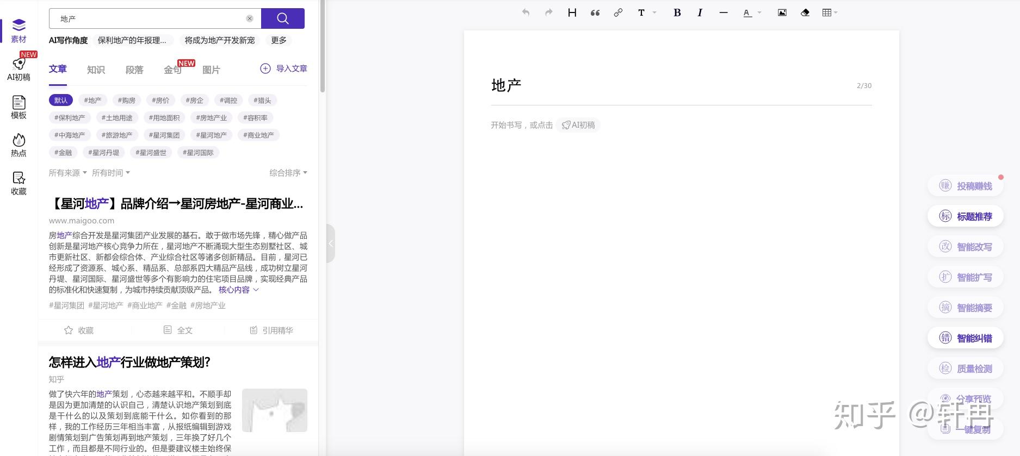The height and width of the screenshot is (456, 1020).
Task: Select the 默认 tag filter
Action: tap(61, 100)
